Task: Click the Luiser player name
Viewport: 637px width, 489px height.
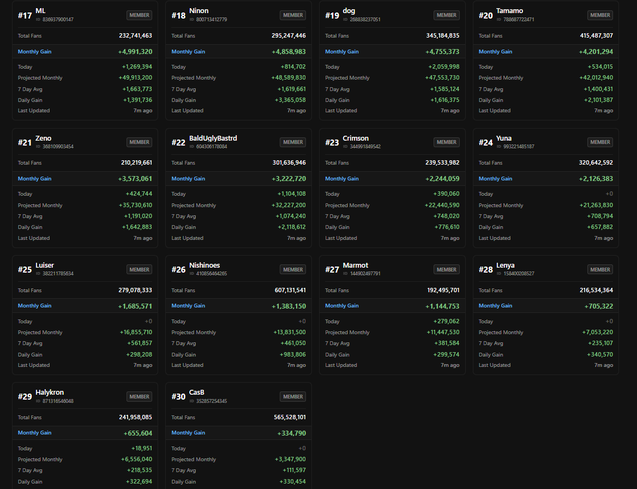Action: [x=45, y=265]
